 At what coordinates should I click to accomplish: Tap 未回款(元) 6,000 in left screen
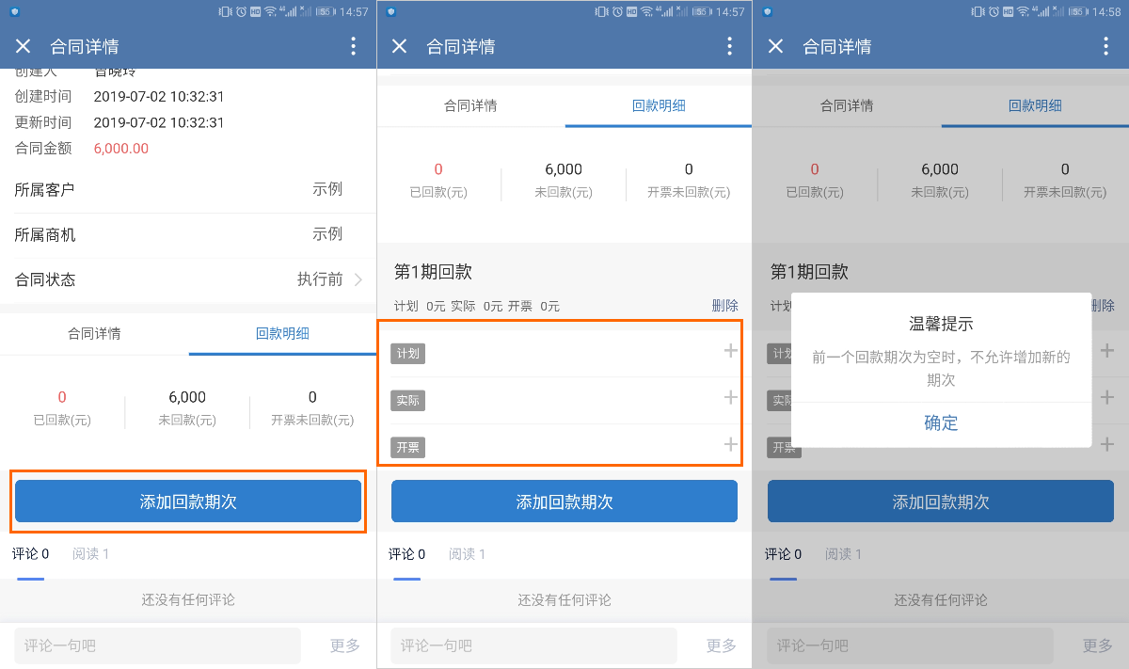point(187,397)
